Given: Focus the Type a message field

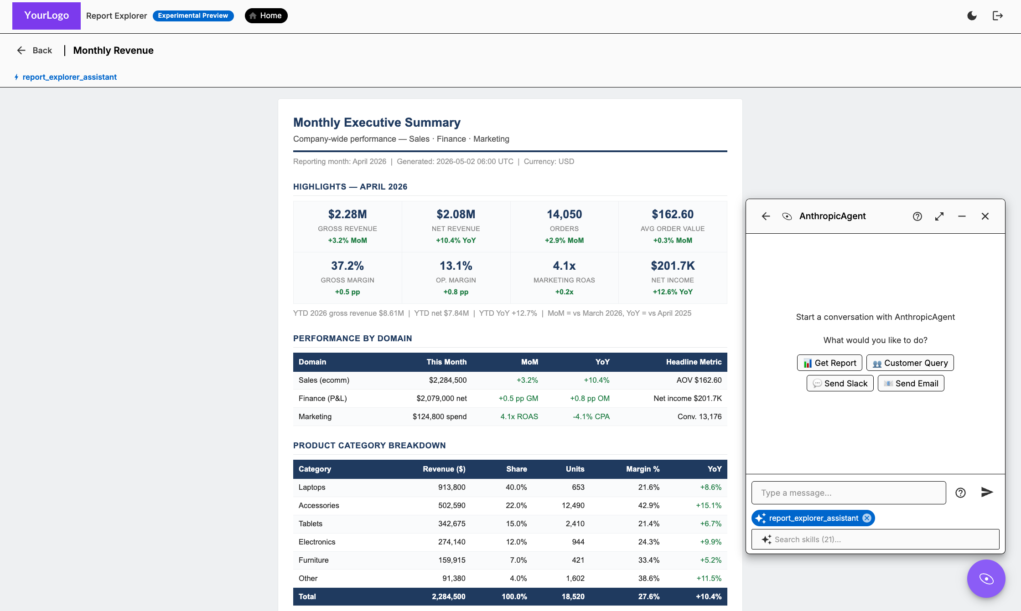Looking at the screenshot, I should (849, 493).
